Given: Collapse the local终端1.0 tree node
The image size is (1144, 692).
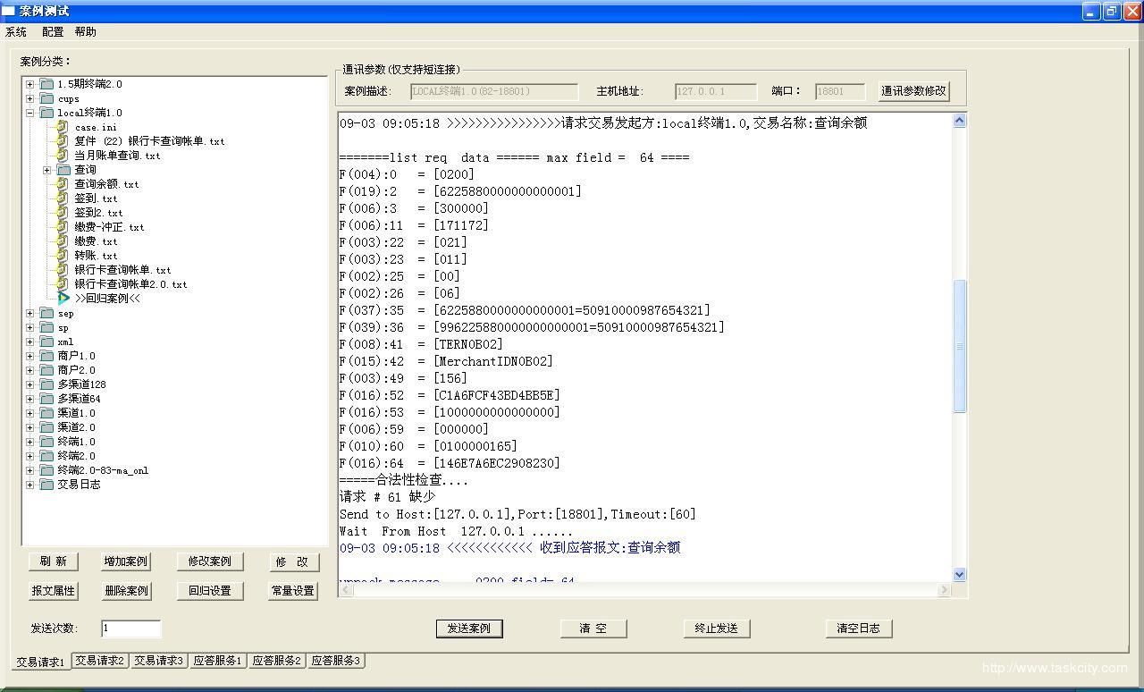Looking at the screenshot, I should coord(30,113).
